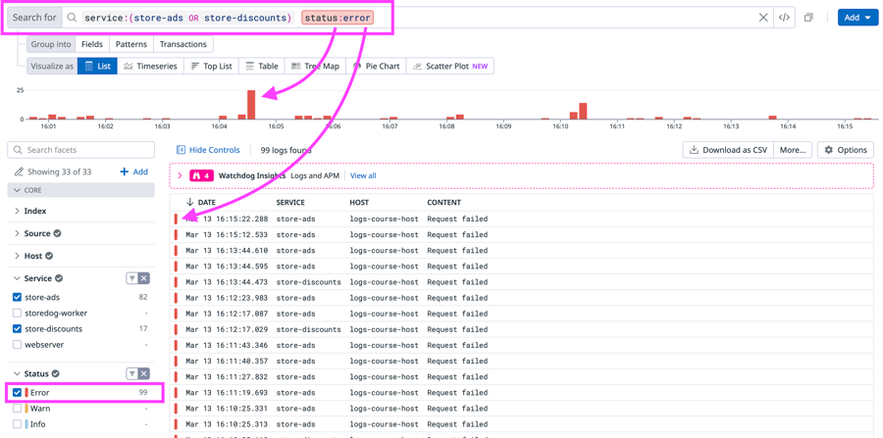Screen dimensions: 883x438
Task: Clear the search query with the X icon
Action: (x=763, y=18)
